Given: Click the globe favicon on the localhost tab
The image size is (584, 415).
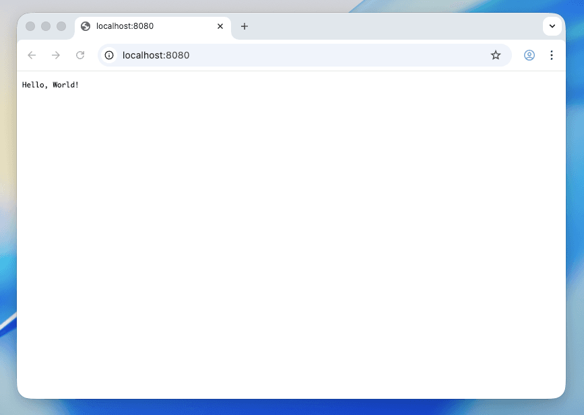Looking at the screenshot, I should [85, 26].
